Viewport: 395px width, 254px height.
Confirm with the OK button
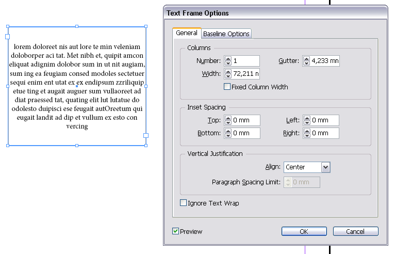coord(304,231)
